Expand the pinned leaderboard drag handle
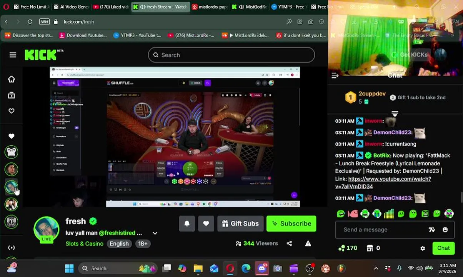Image resolution: width=463 pixels, height=277 pixels. point(395,113)
